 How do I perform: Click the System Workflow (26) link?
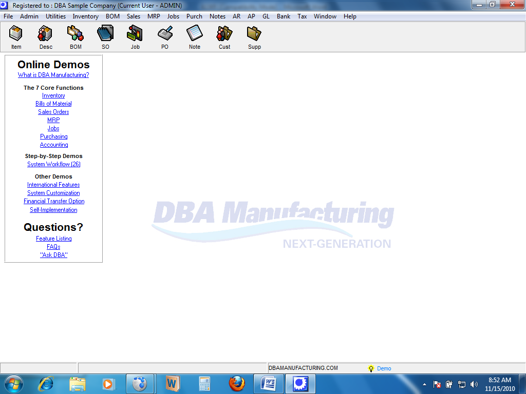pos(53,164)
